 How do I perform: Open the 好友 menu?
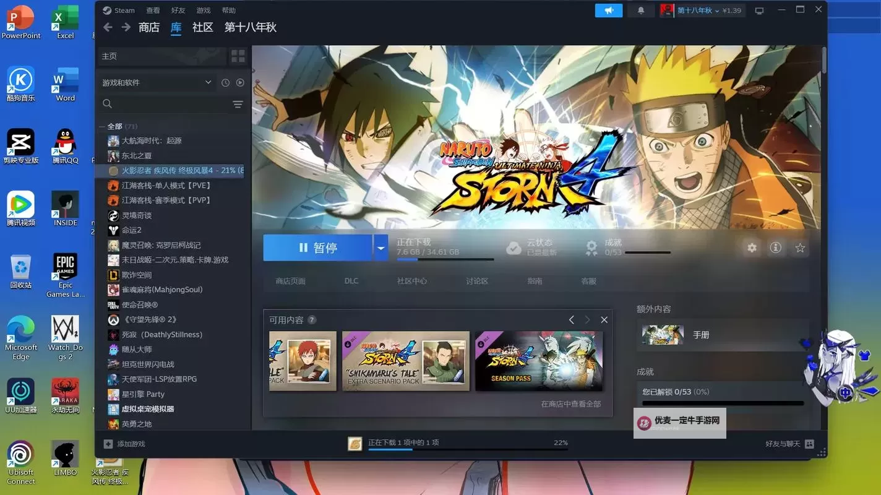pyautogui.click(x=178, y=11)
